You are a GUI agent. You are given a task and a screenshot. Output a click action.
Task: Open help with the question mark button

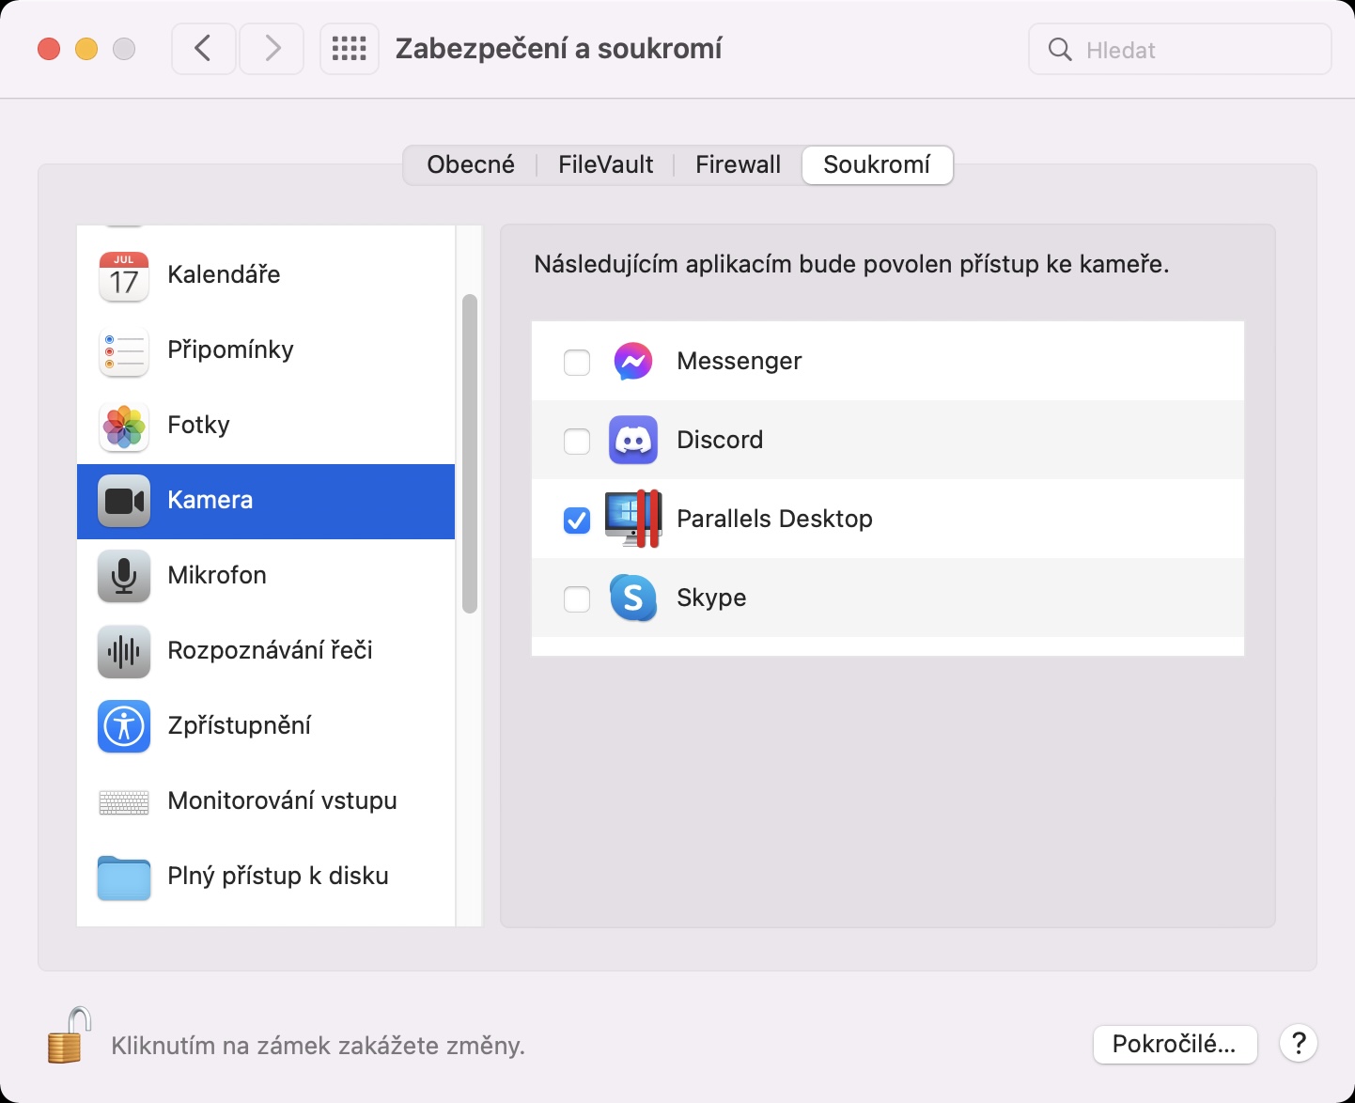1299,1044
